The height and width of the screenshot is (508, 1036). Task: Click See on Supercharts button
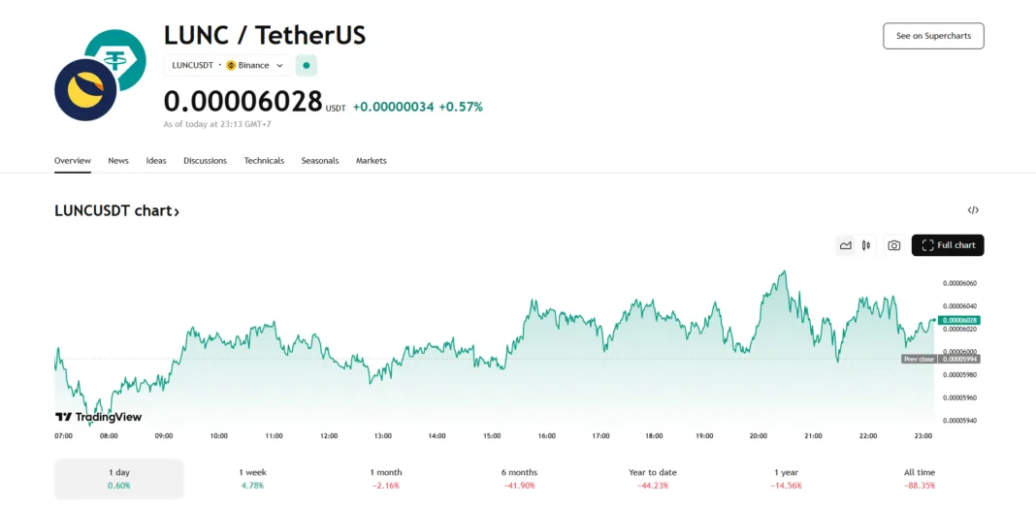click(933, 36)
